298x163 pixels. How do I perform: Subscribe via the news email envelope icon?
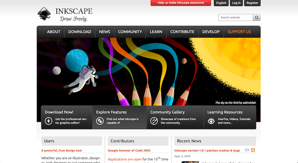[247, 150]
